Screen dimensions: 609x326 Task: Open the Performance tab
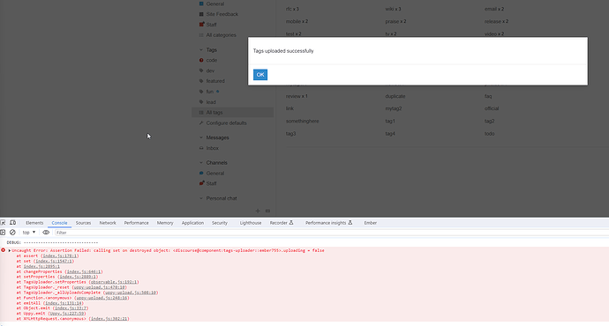[x=136, y=223]
